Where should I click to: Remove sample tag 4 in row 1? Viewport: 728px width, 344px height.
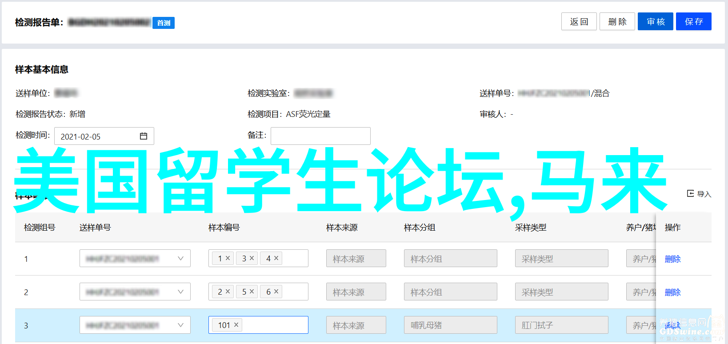pyautogui.click(x=276, y=258)
